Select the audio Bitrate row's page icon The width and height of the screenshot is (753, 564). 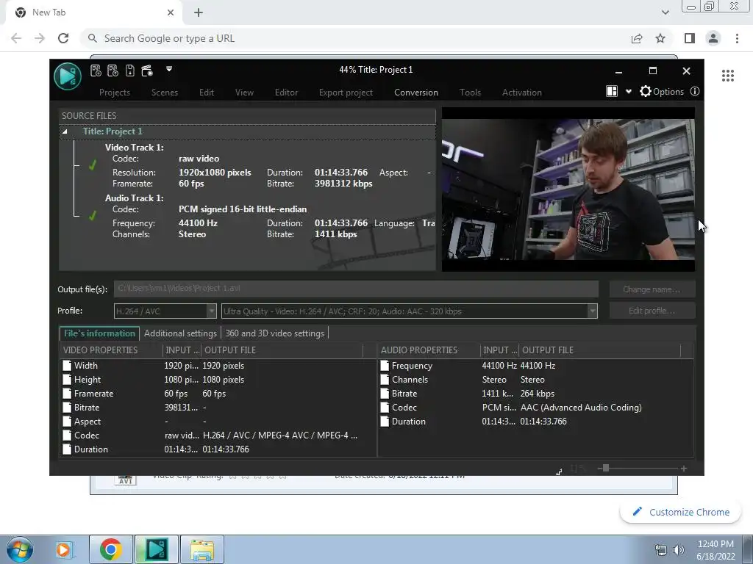(x=384, y=394)
